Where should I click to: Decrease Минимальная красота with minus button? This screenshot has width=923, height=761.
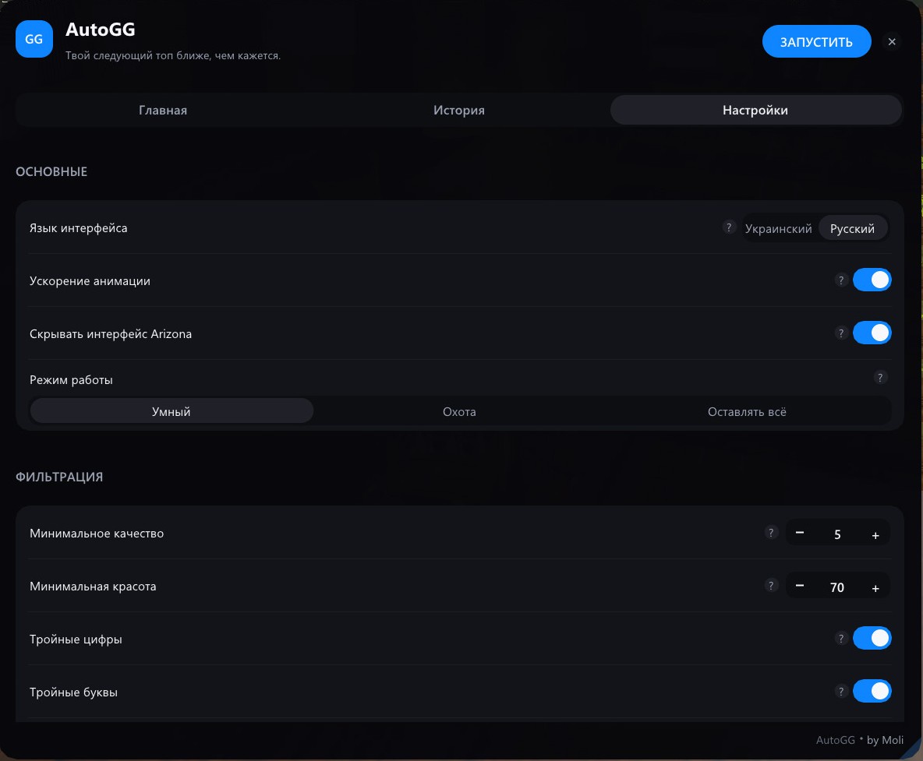[799, 586]
